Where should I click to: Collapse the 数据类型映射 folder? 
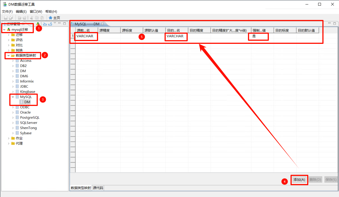click(8, 55)
